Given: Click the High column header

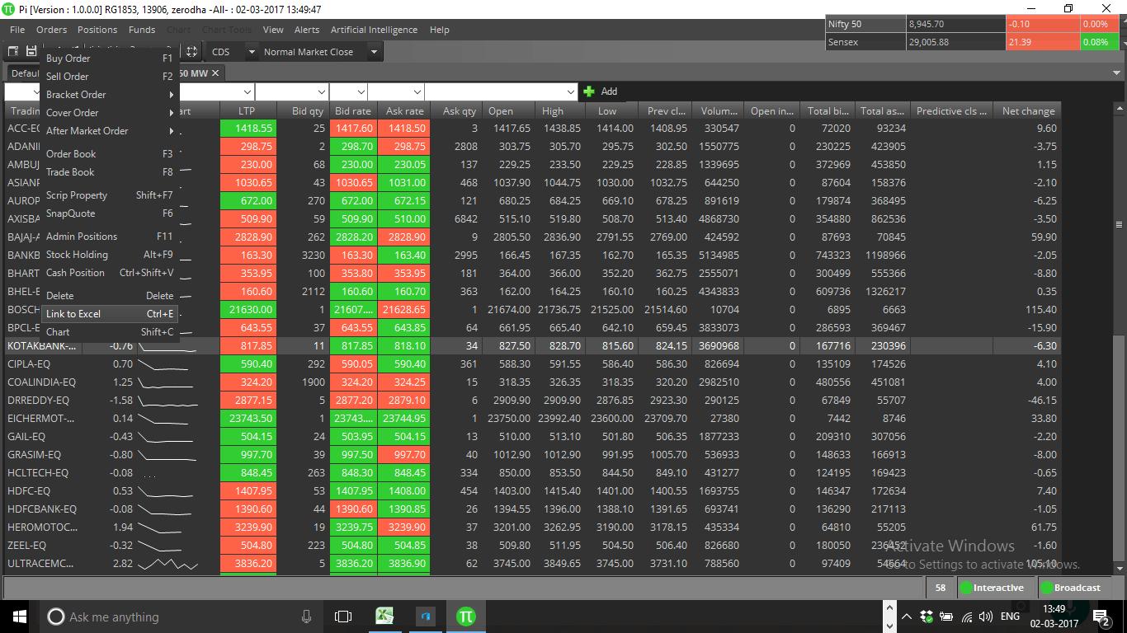Looking at the screenshot, I should click(560, 111).
